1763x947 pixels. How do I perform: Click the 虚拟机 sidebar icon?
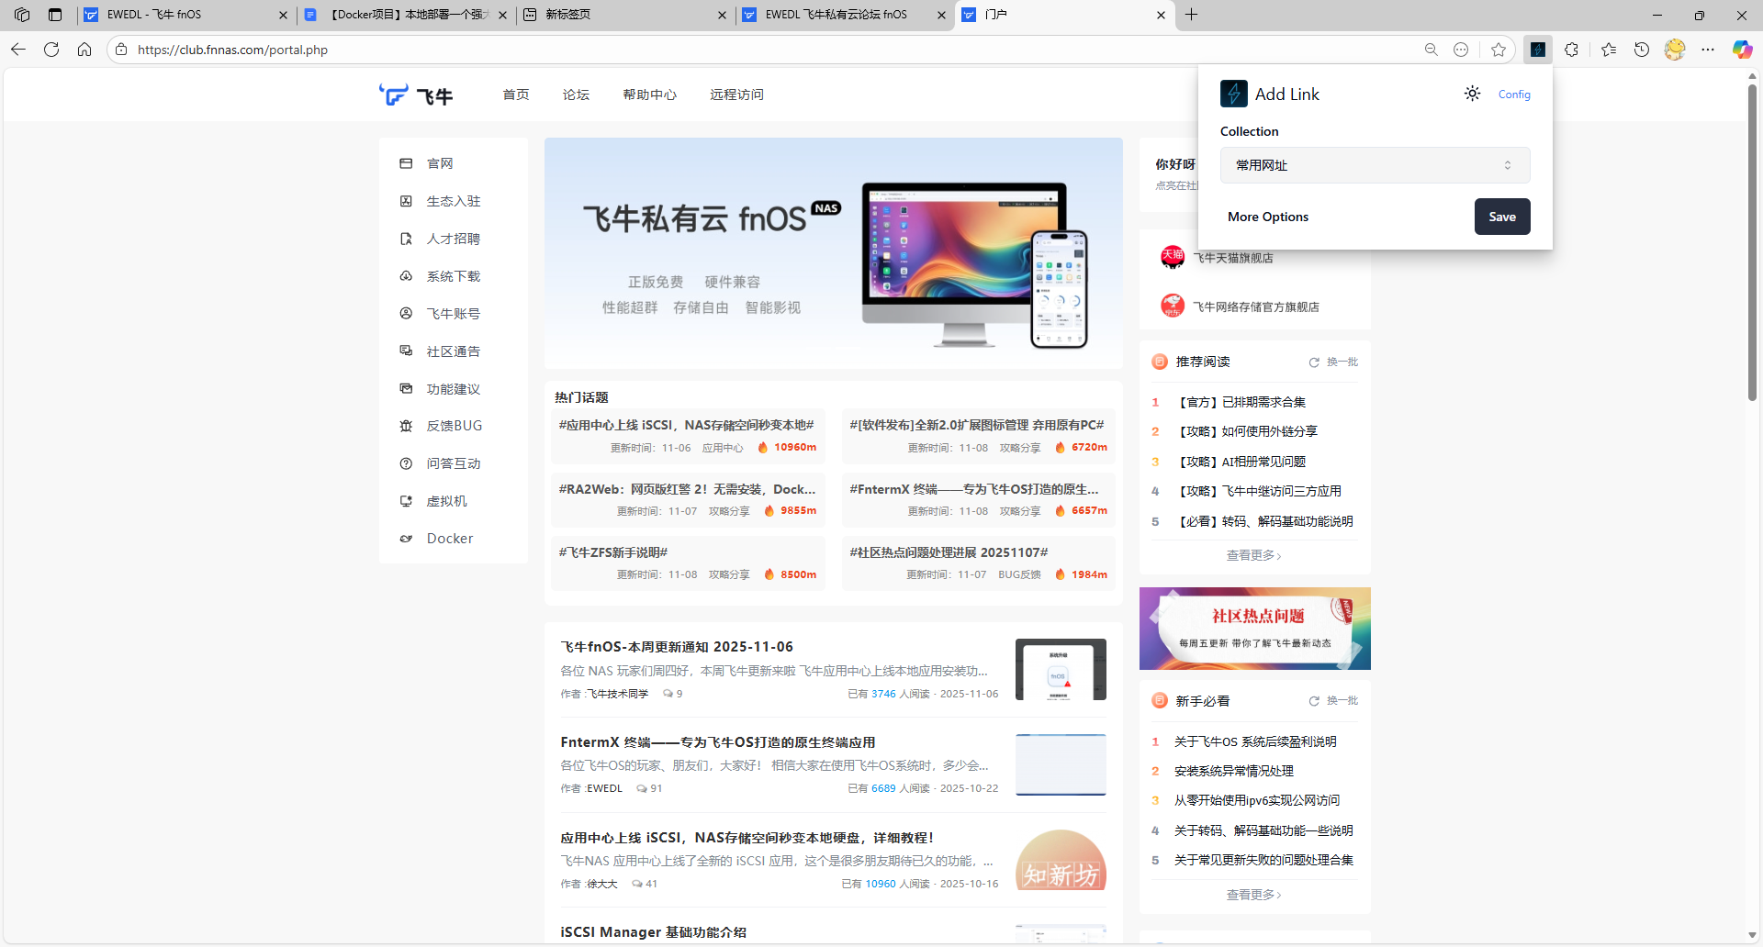click(406, 501)
